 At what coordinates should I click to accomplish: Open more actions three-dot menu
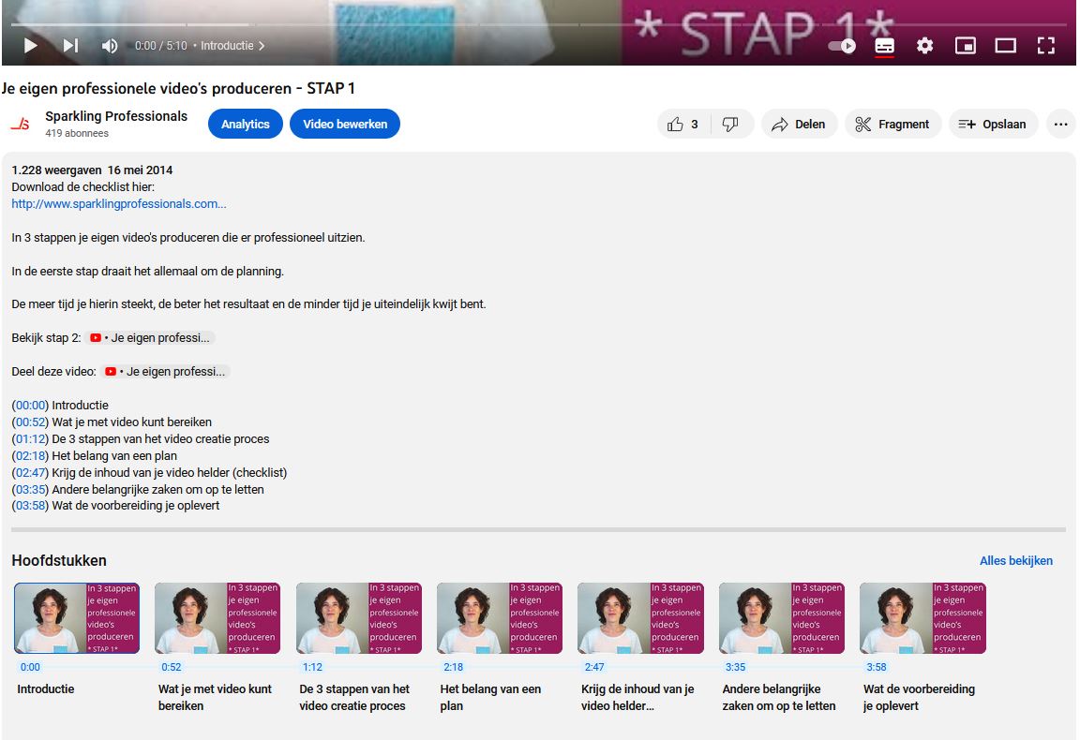1060,124
